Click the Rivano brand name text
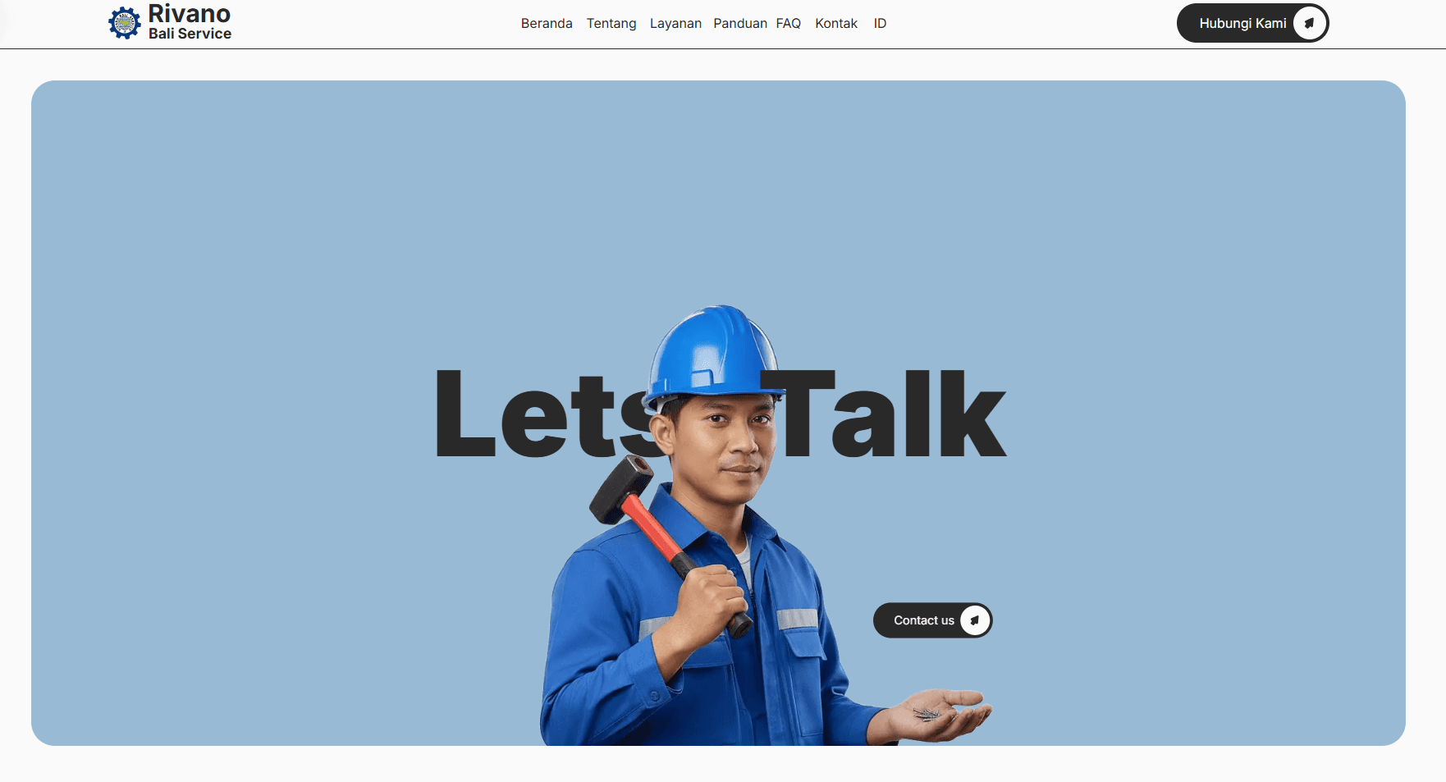 [x=190, y=14]
